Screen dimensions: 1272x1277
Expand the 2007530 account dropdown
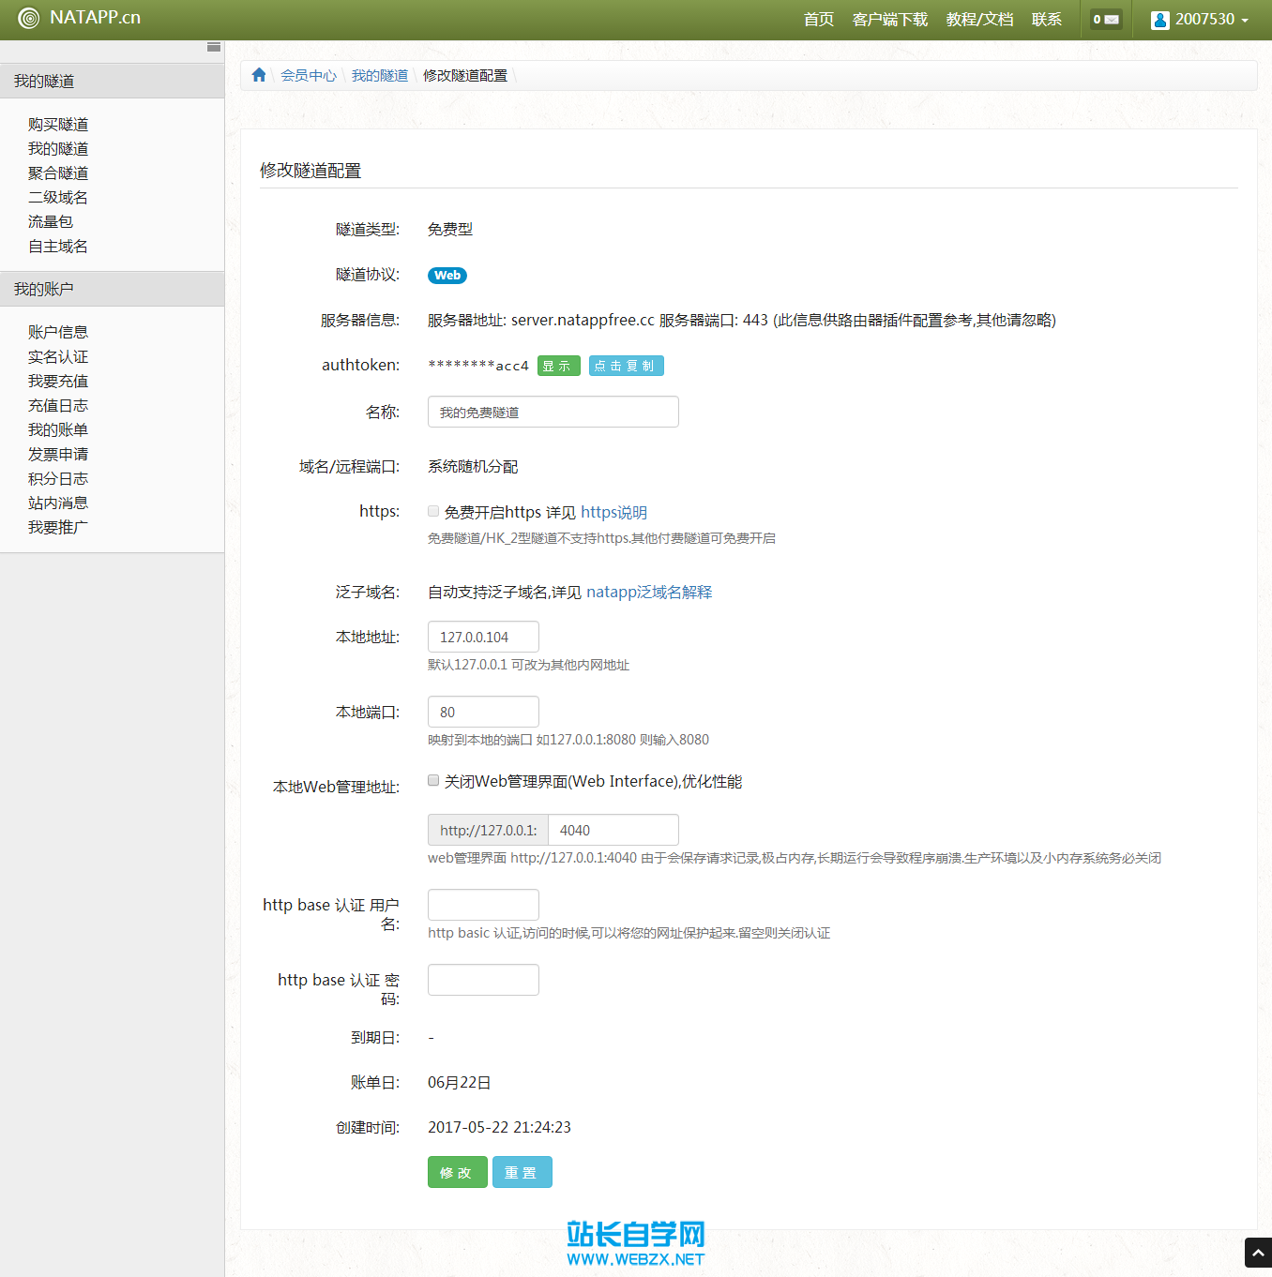[1201, 19]
